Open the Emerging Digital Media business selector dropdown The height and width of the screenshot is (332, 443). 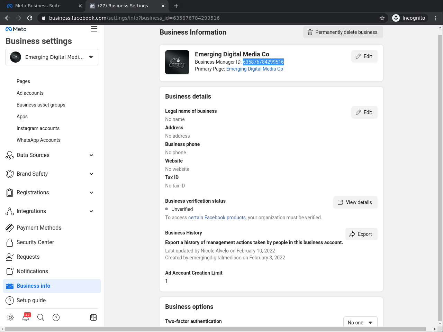[x=52, y=57]
